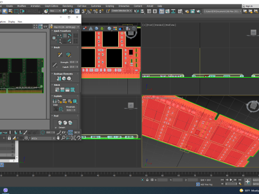Open the Arnold menu
The height and width of the screenshot is (194, 259).
tap(150, 6)
